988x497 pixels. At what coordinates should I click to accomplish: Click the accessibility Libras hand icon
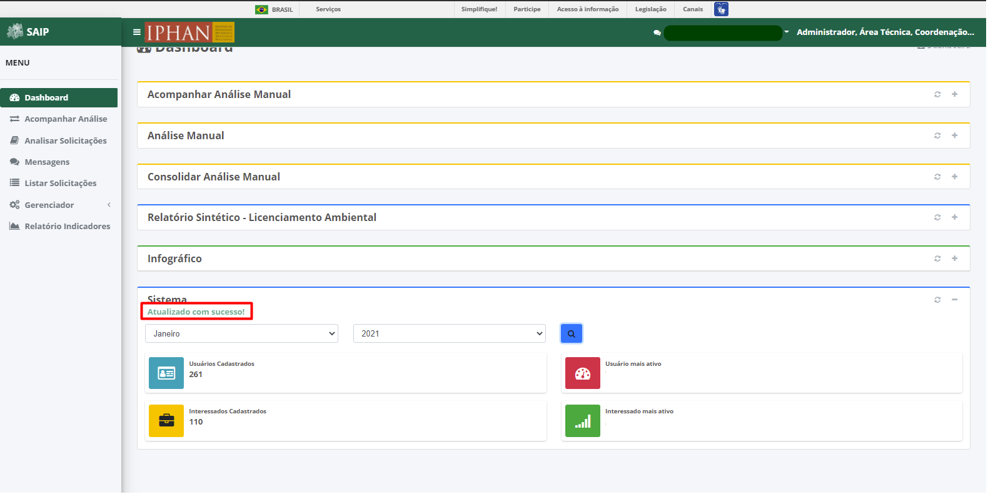tap(722, 9)
